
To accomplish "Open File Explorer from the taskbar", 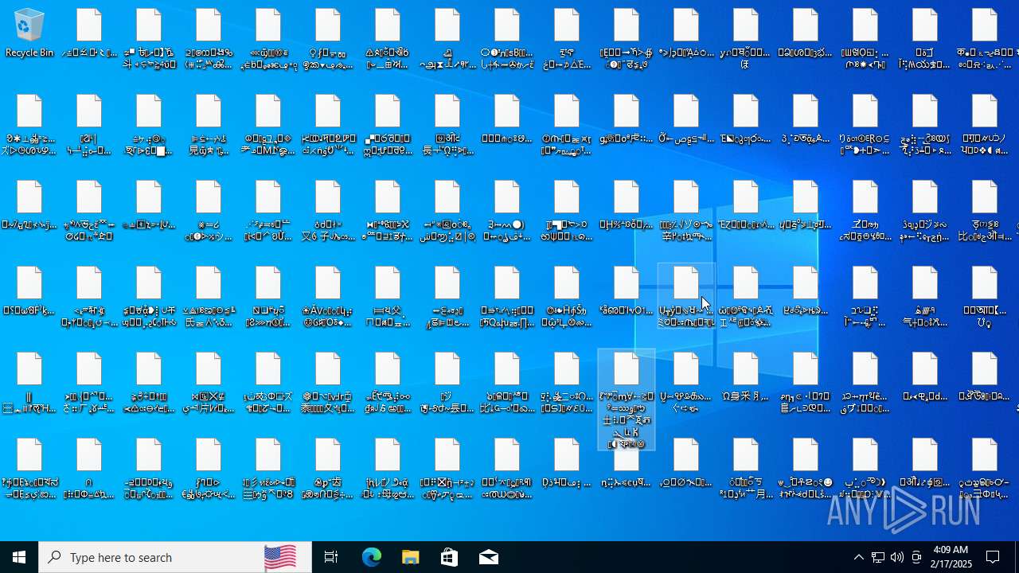I will pyautogui.click(x=410, y=557).
